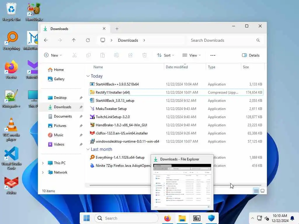Image resolution: width=299 pixels, height=224 pixels.
Task: Open the New item dropdown
Action: coord(53,55)
